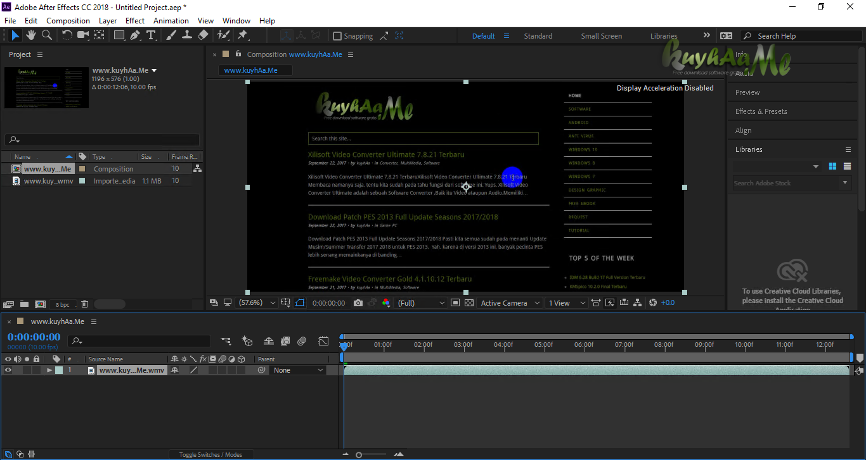Toggle Region of Interest in viewer
This screenshot has width=866, height=460.
455,303
